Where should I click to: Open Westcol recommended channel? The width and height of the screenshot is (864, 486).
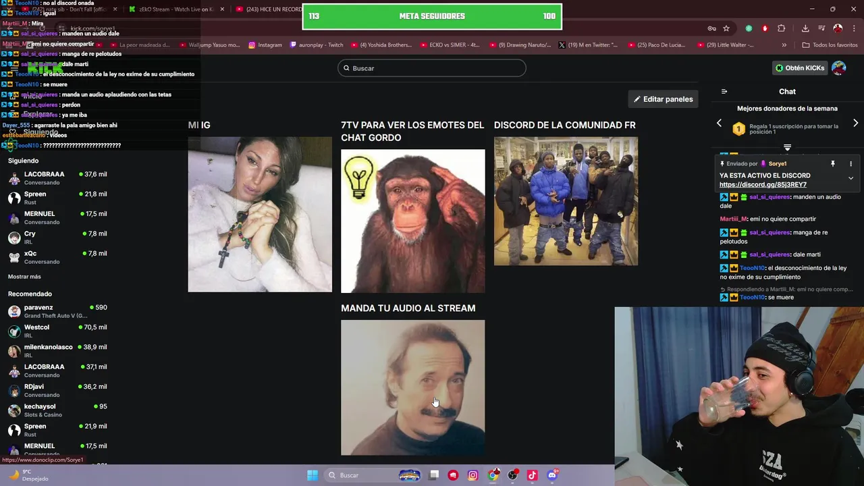[57, 331]
